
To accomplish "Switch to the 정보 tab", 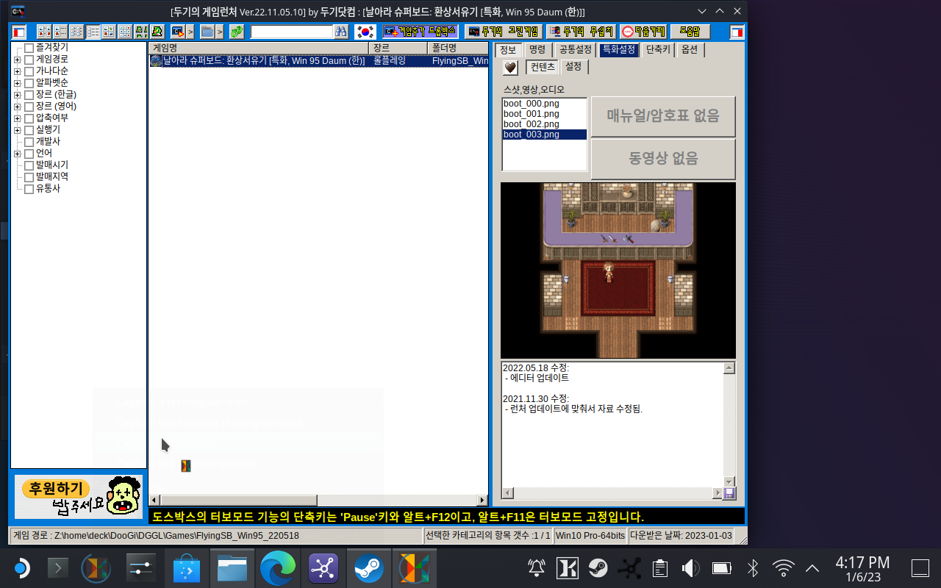I will pyautogui.click(x=507, y=50).
